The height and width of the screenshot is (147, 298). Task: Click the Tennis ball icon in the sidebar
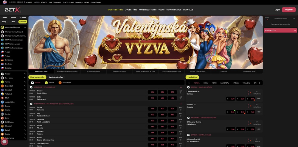[2, 82]
